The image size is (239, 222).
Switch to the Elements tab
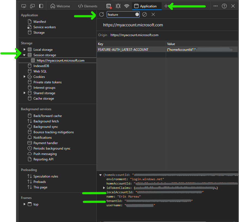click(x=88, y=6)
